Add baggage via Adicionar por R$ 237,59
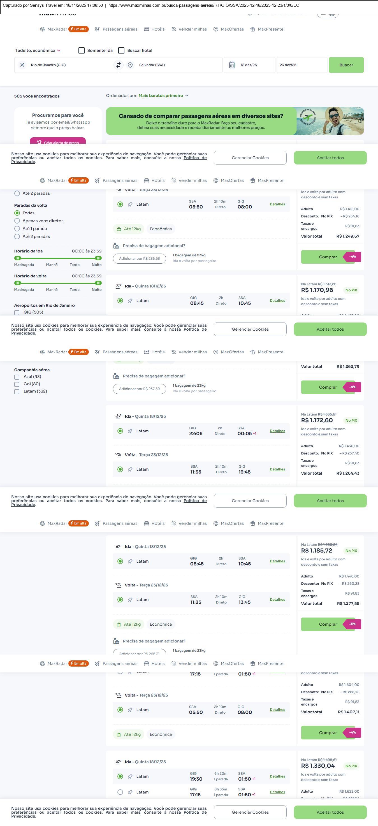The width and height of the screenshot is (378, 826). pos(139,389)
